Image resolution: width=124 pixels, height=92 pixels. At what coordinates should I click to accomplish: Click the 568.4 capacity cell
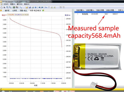pyautogui.click(x=106, y=14)
